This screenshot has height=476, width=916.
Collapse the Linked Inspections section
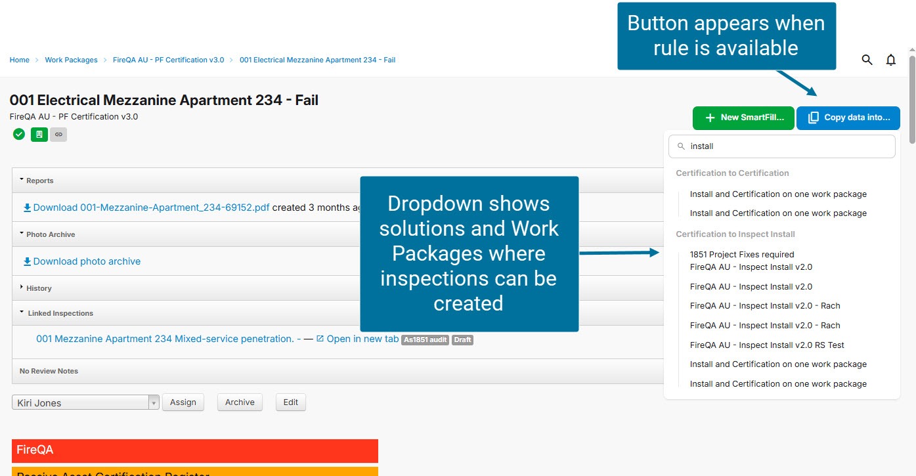click(22, 313)
